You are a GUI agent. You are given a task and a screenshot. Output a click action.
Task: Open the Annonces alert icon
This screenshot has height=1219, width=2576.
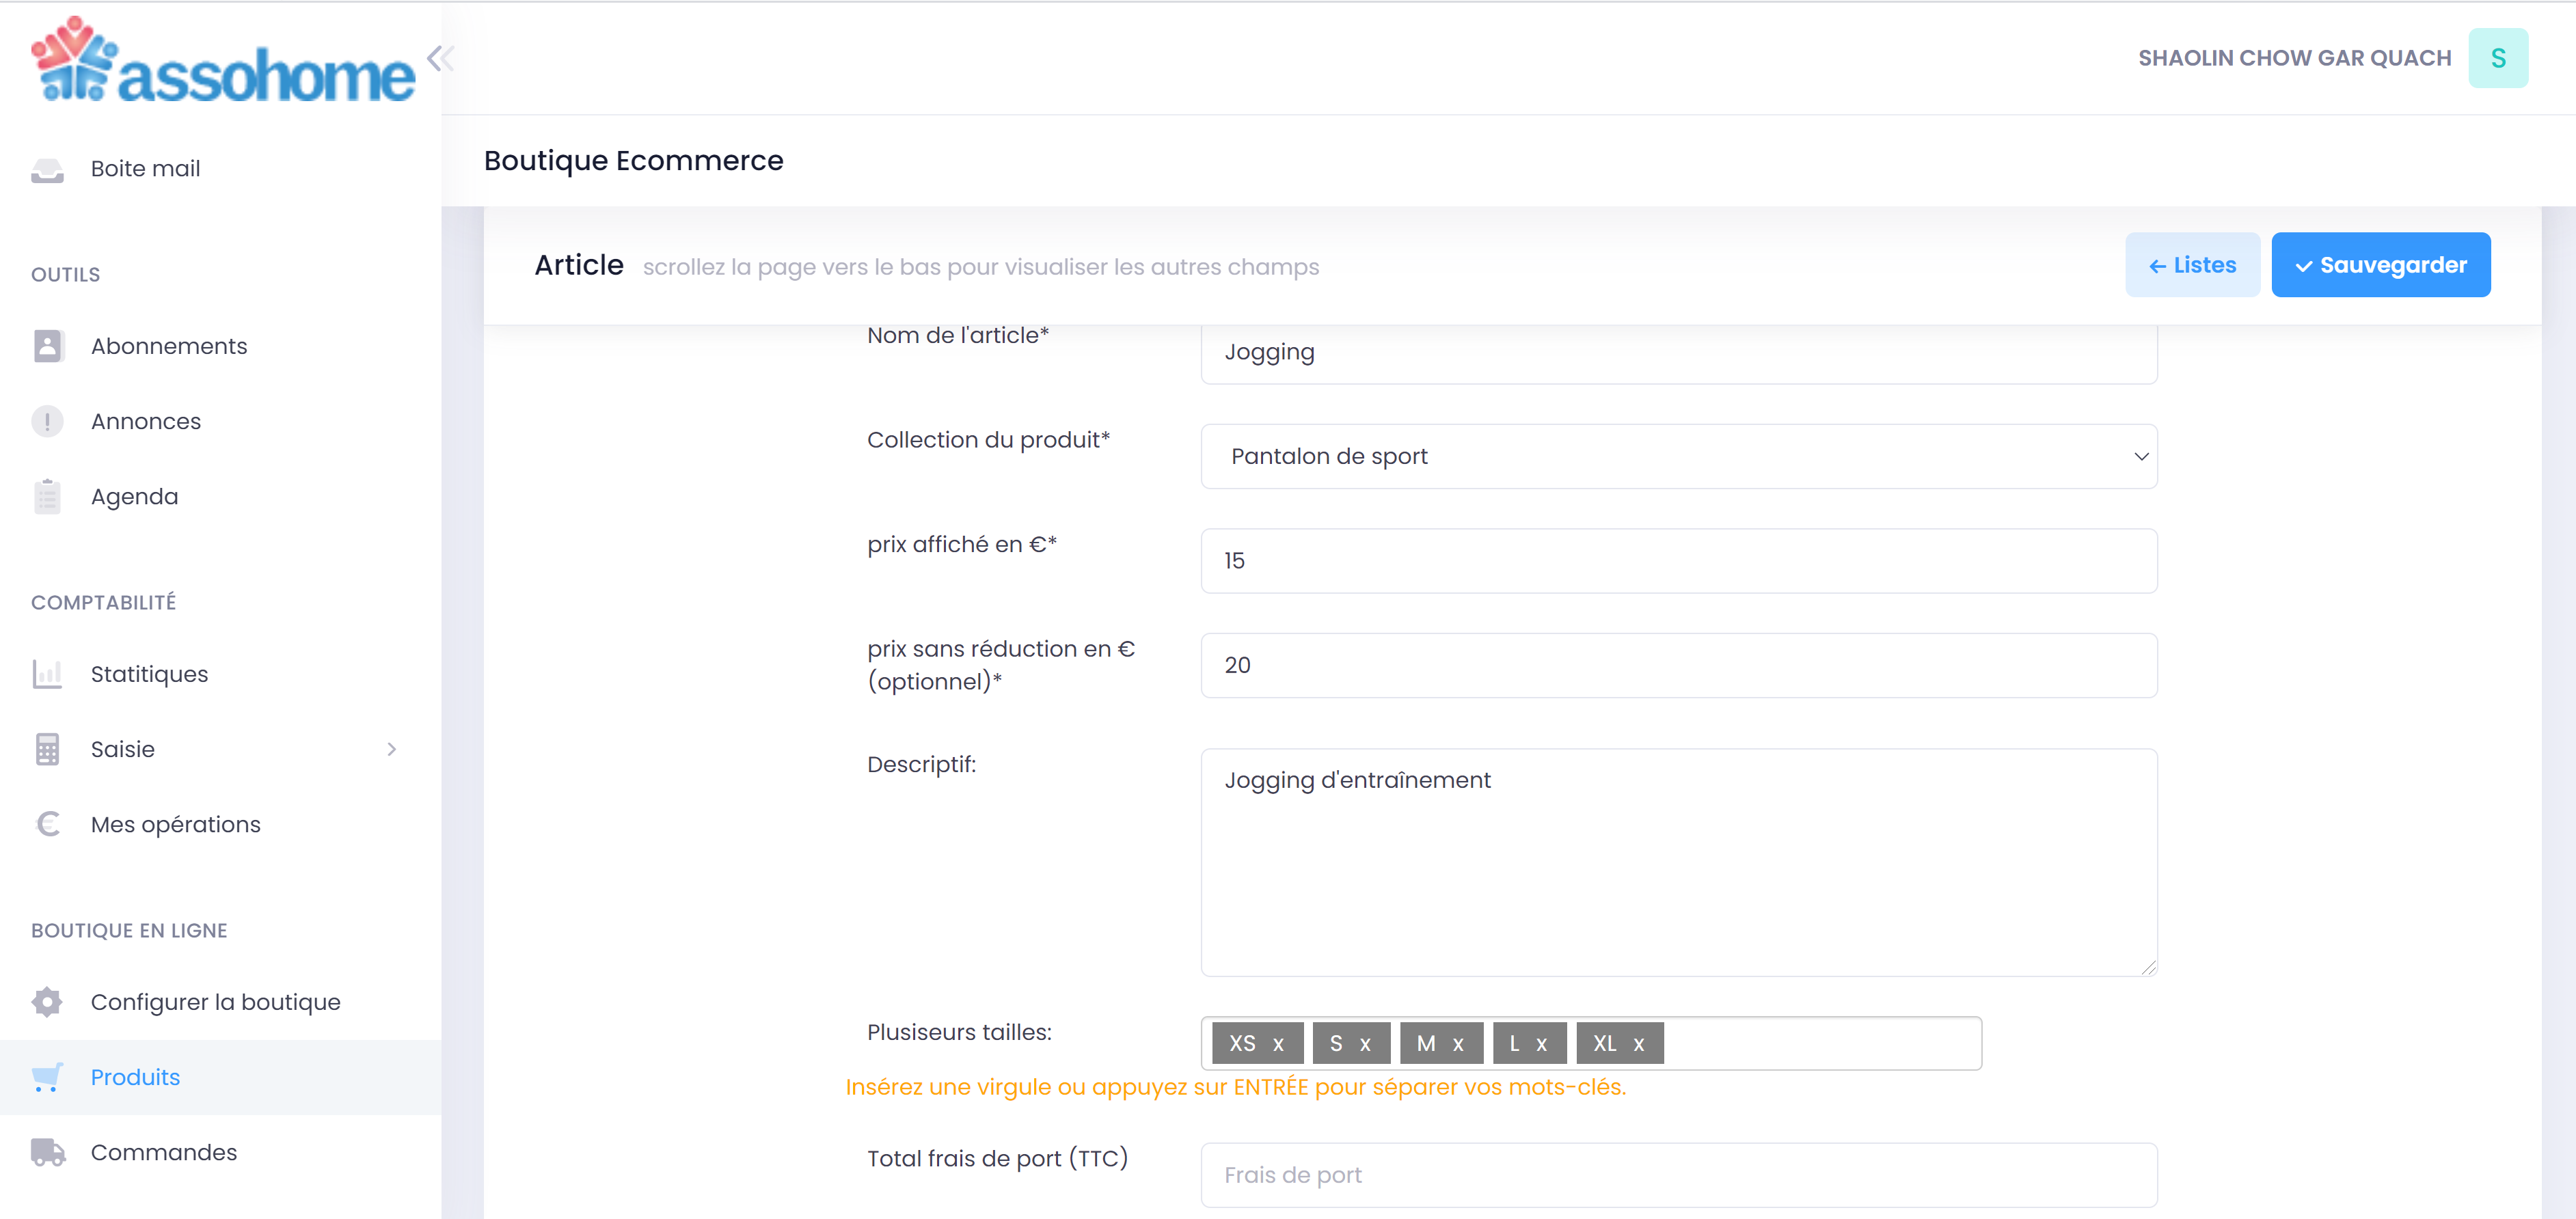coord(47,421)
